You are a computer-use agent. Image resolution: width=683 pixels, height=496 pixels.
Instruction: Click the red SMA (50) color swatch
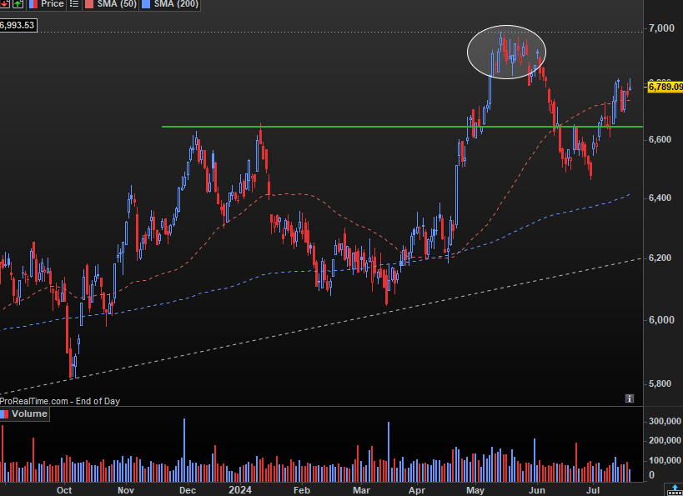[x=90, y=4]
